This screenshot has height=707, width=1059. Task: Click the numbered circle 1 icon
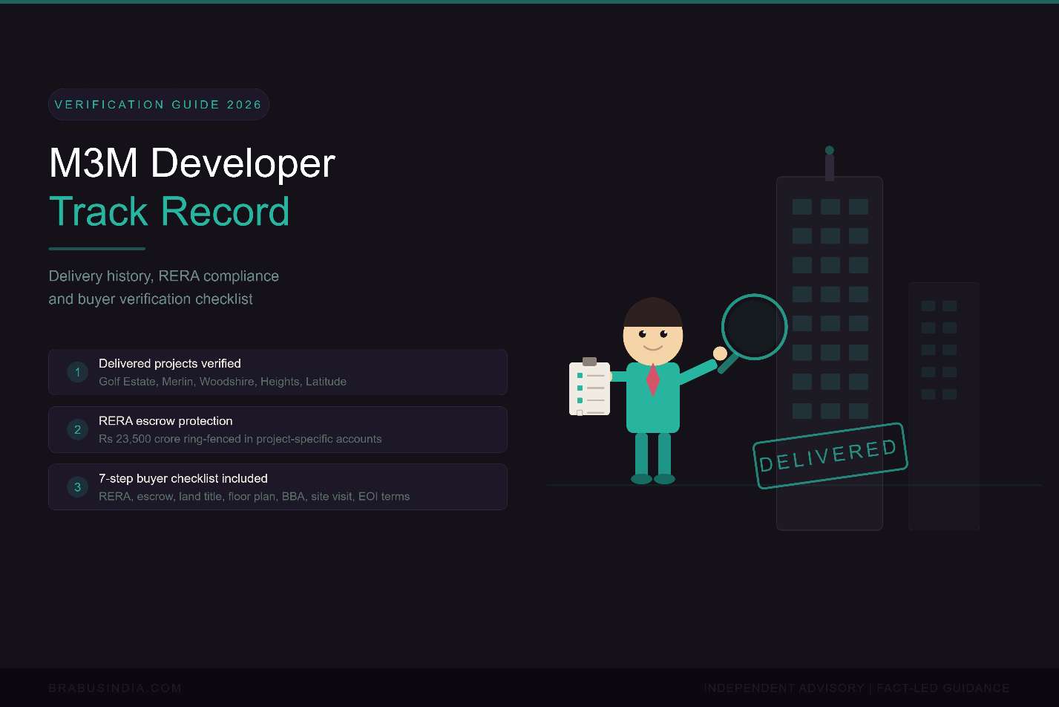tap(77, 372)
